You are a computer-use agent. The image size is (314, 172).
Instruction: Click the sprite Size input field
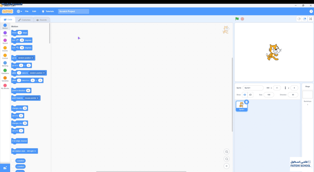(x=269, y=95)
